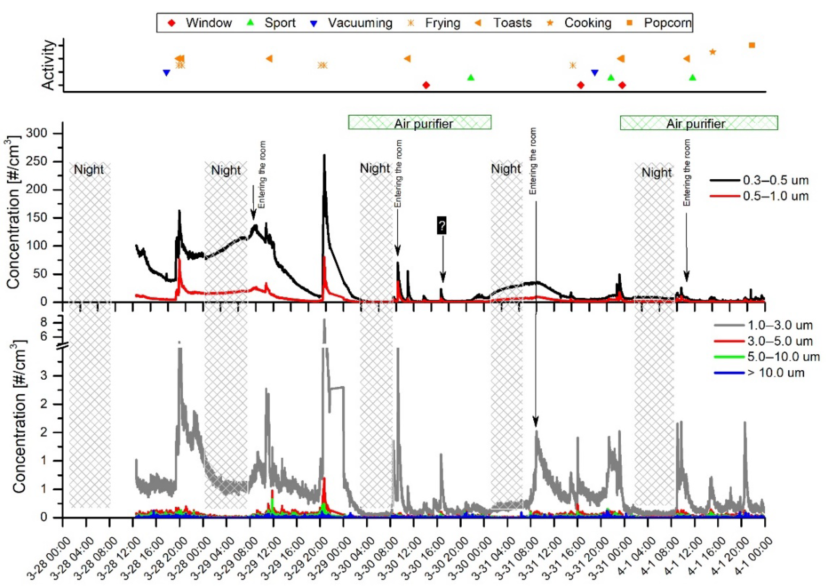Click the blue Vacuuming triangle legend icon
The height and width of the screenshot is (587, 826).
point(314,23)
